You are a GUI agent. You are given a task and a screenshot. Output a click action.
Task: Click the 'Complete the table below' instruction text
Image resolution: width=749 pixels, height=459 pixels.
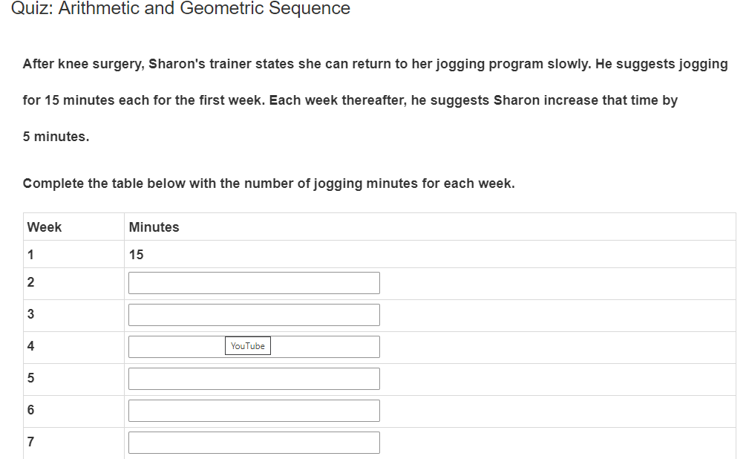[x=268, y=183]
